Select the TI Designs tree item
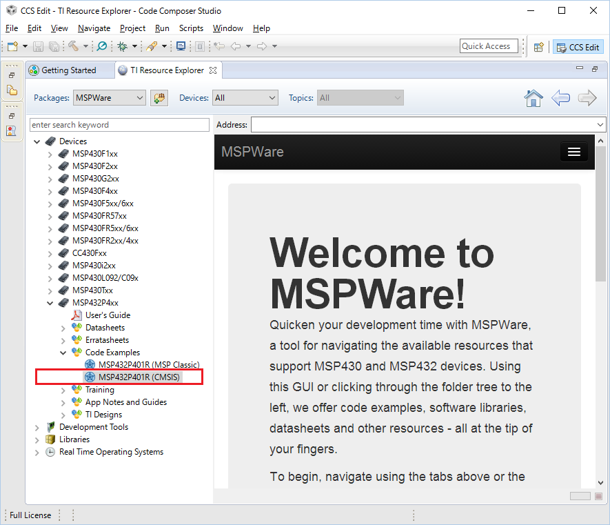 pyautogui.click(x=103, y=415)
